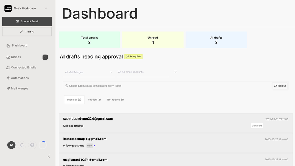The height and width of the screenshot is (166, 295).
Task: Select the Inbox all (3) tab
Action: pyautogui.click(x=74, y=100)
